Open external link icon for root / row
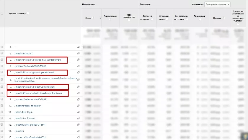This screenshot has width=248, height=140. coord(78,47)
